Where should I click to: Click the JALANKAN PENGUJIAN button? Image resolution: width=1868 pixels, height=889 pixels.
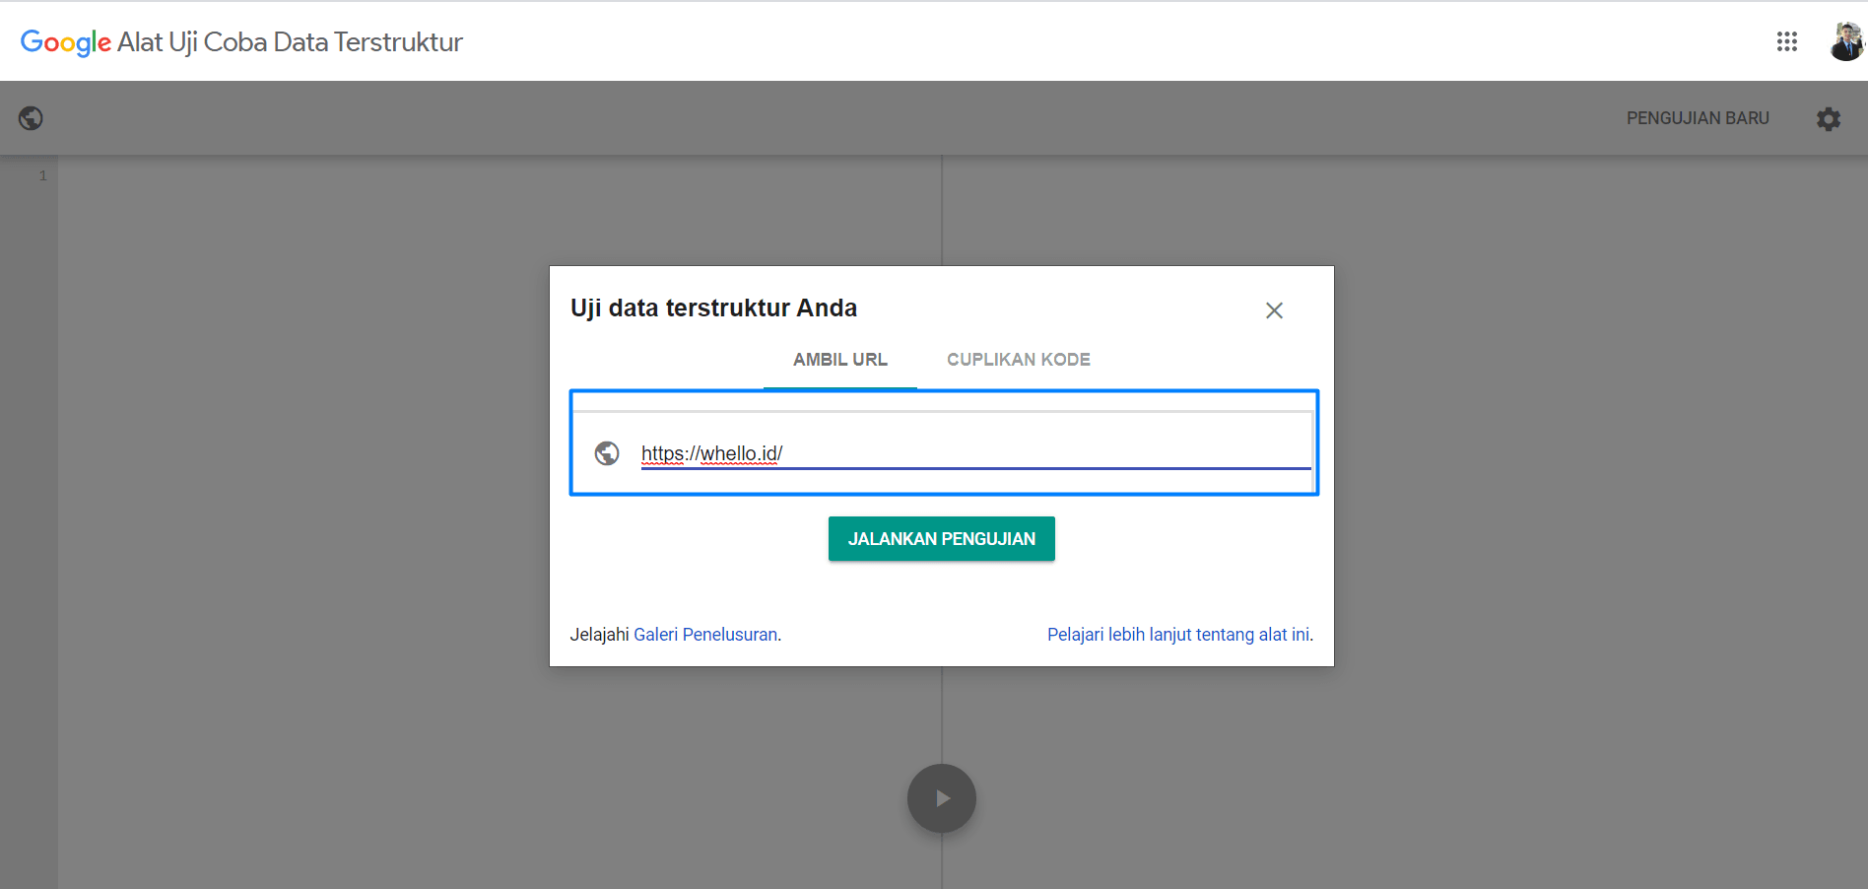click(941, 539)
